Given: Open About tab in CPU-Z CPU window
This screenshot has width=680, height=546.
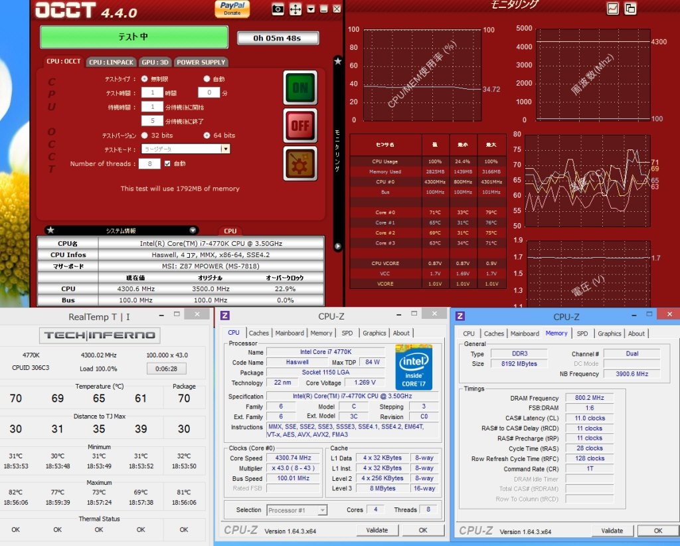Looking at the screenshot, I should (x=401, y=333).
